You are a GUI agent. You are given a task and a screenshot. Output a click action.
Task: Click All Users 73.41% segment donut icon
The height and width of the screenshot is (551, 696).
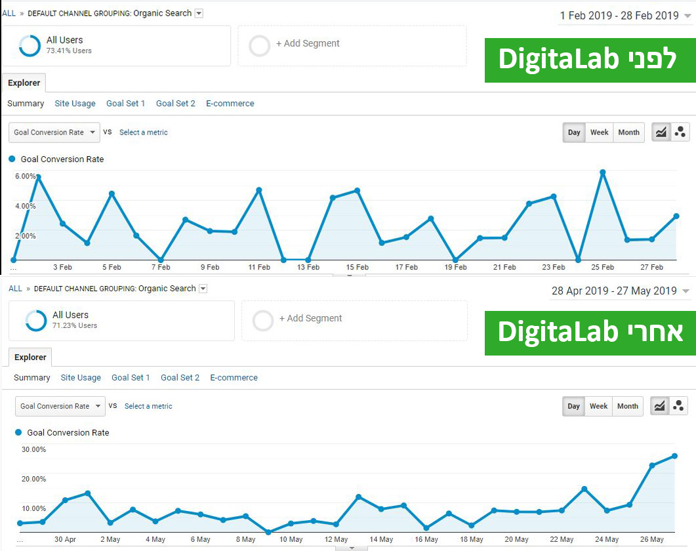[x=30, y=46]
